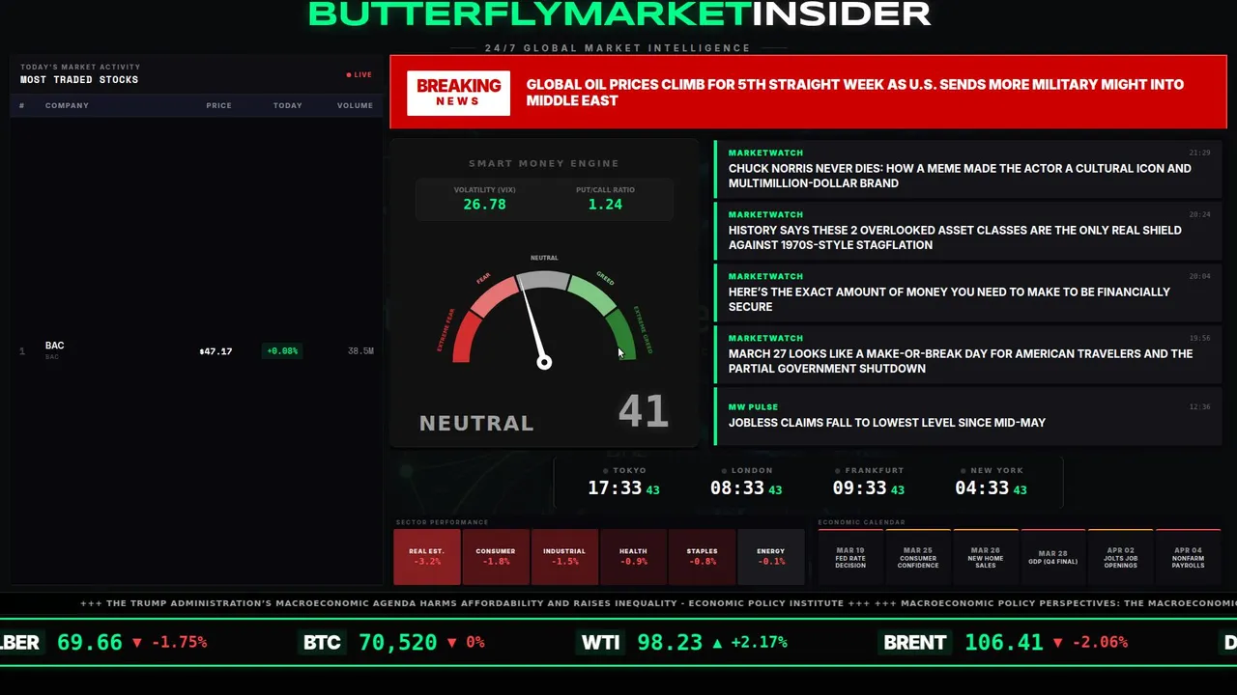Click the neutral gauge segment

pyautogui.click(x=544, y=281)
